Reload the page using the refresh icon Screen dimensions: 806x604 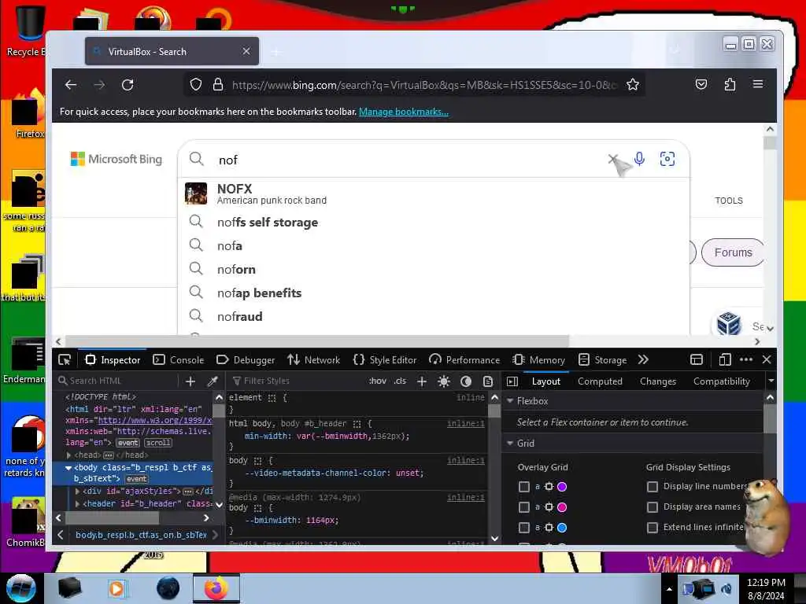coord(128,85)
